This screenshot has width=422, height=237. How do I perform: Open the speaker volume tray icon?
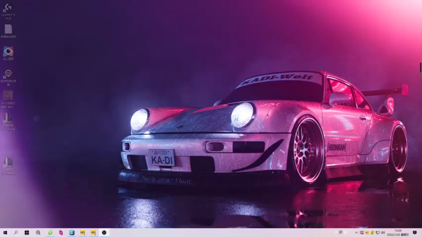point(383,233)
